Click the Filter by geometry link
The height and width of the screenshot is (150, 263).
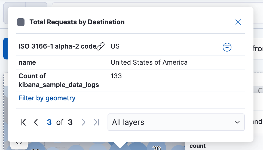(47, 98)
